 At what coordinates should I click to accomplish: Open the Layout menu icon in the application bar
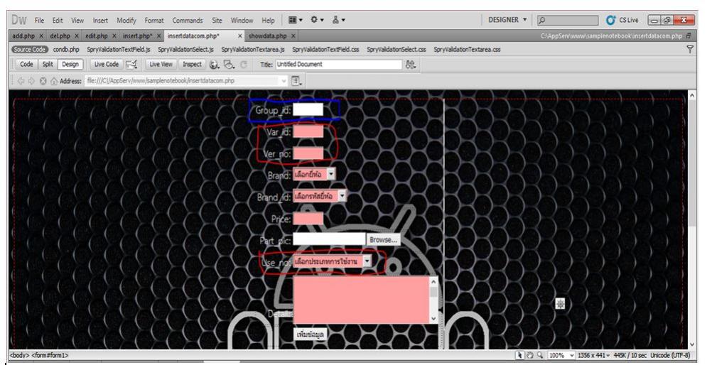(295, 20)
